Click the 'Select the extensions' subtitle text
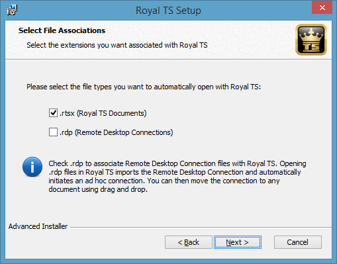This screenshot has width=337, height=264. (117, 45)
